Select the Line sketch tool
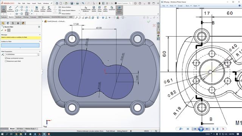This screenshot has width=242, height=136. click(17, 7)
